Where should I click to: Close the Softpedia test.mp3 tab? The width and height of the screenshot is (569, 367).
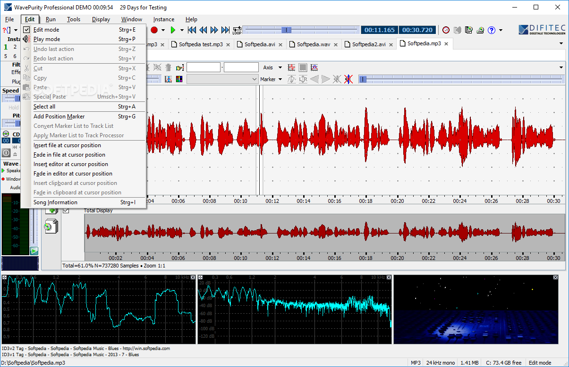coord(228,44)
